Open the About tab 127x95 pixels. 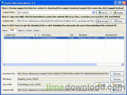37,30
